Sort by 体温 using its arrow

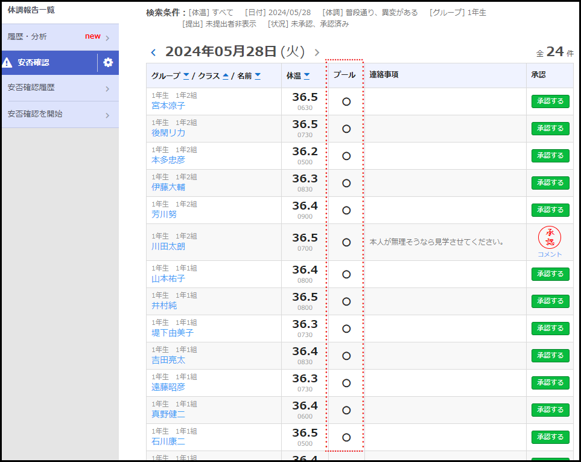[306, 75]
